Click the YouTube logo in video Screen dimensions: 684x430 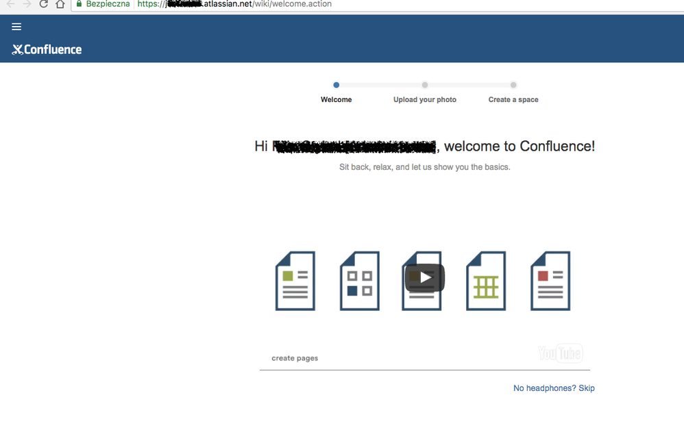(x=560, y=353)
